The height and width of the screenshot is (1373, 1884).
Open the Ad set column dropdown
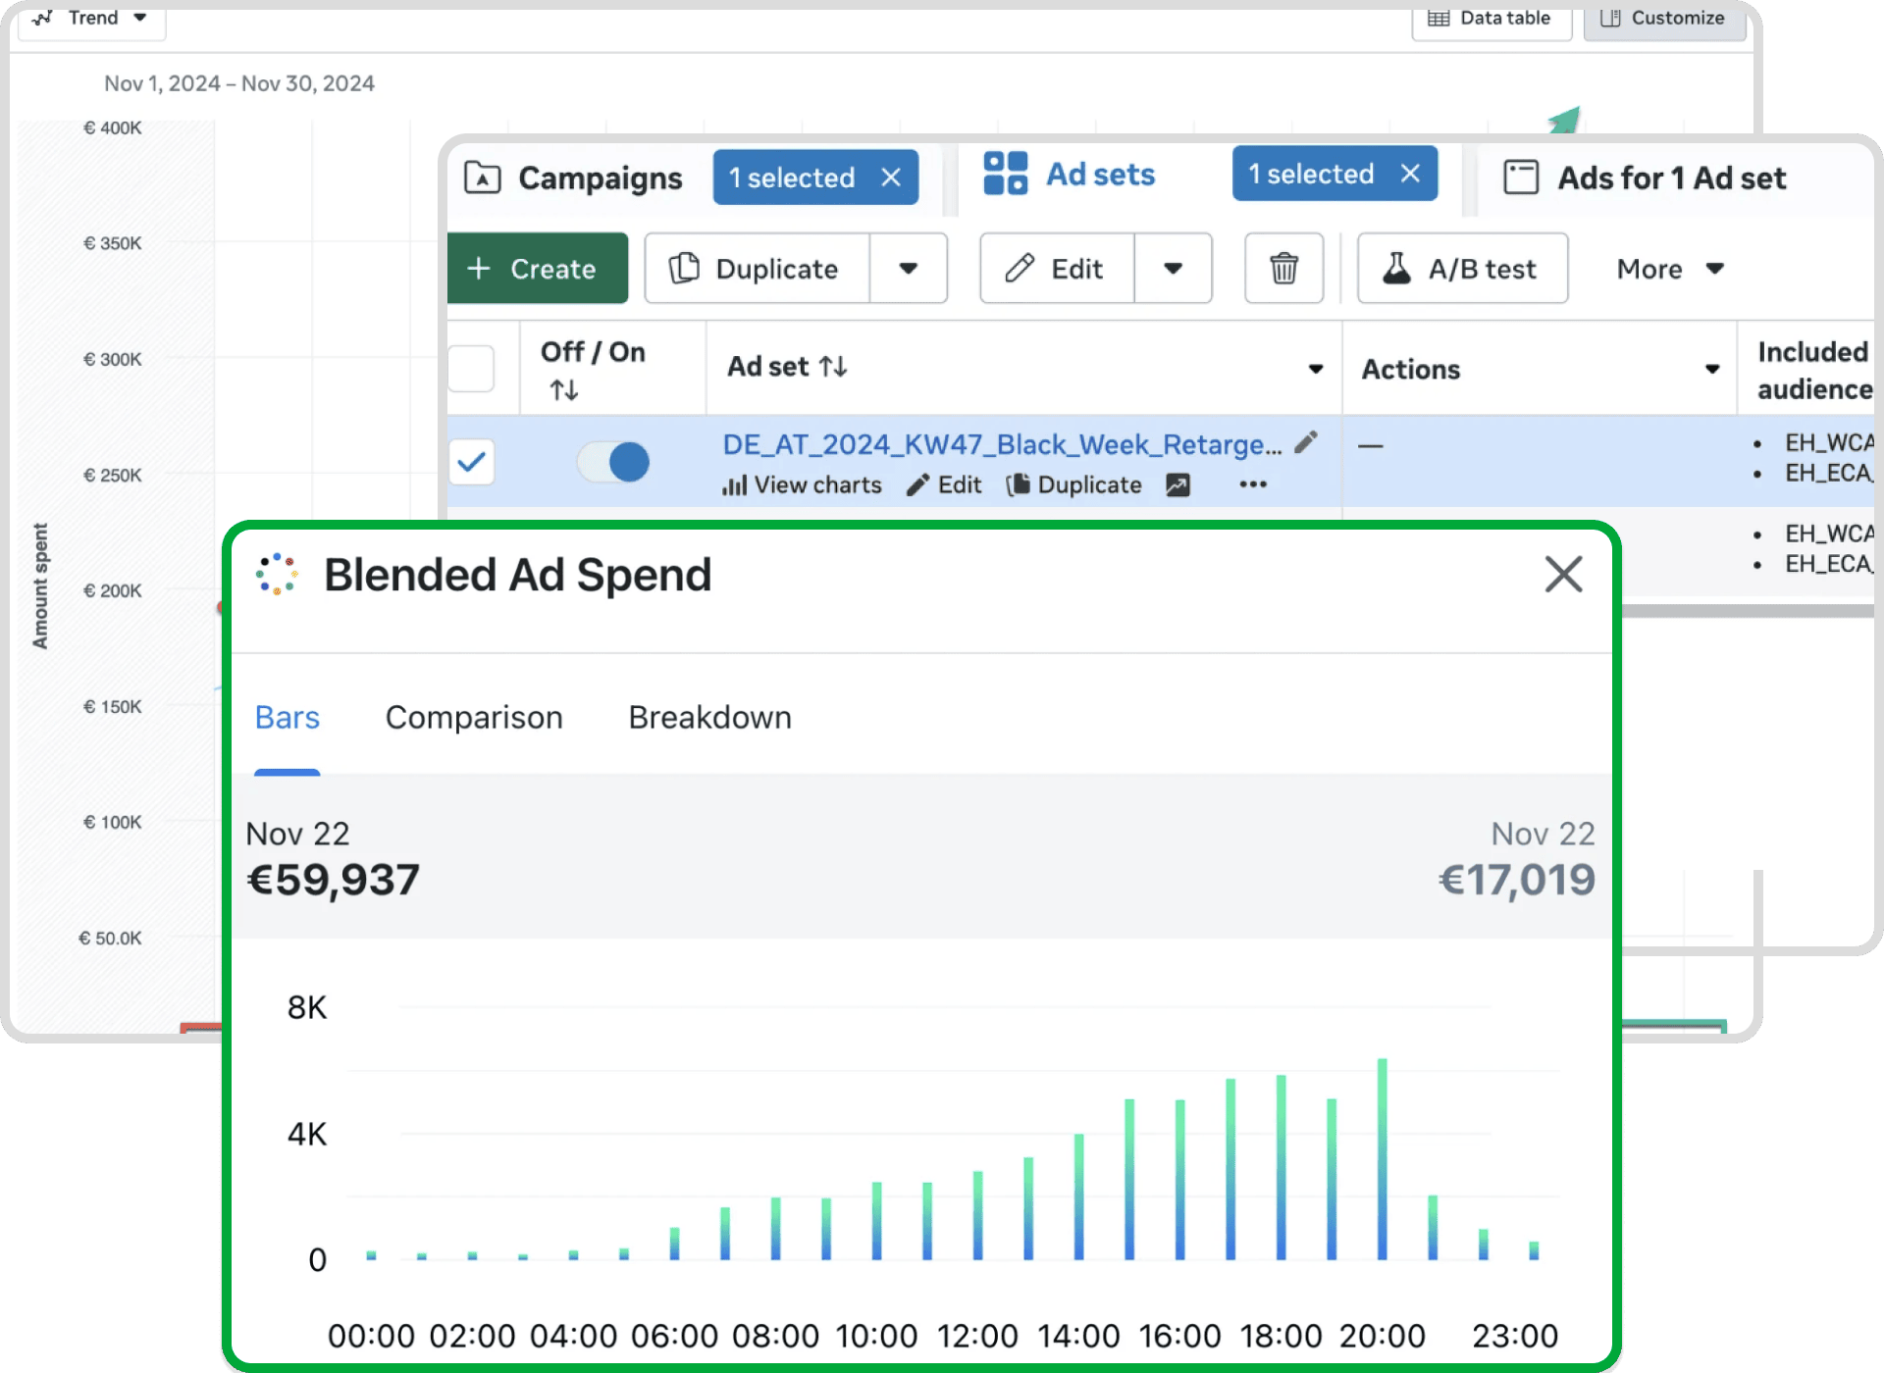[1316, 369]
